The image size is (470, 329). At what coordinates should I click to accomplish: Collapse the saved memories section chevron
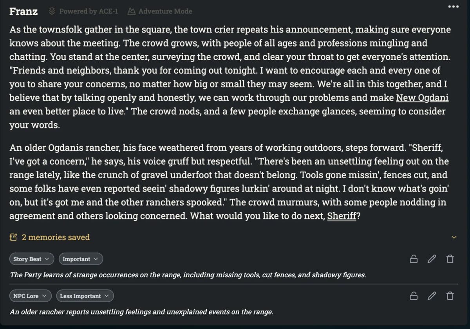click(x=454, y=237)
